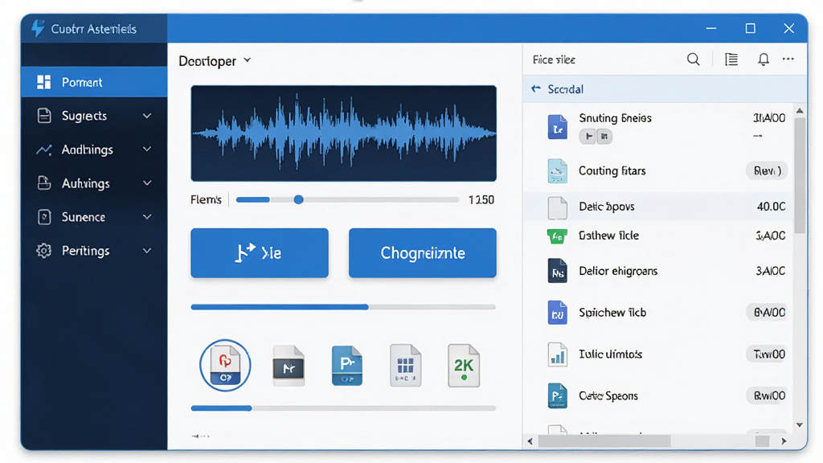
Task: Expand the Peritings sidebar section
Action: 147,251
